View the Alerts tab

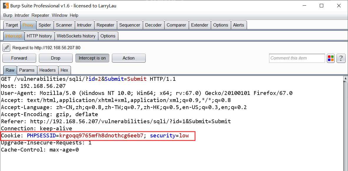[238, 25]
